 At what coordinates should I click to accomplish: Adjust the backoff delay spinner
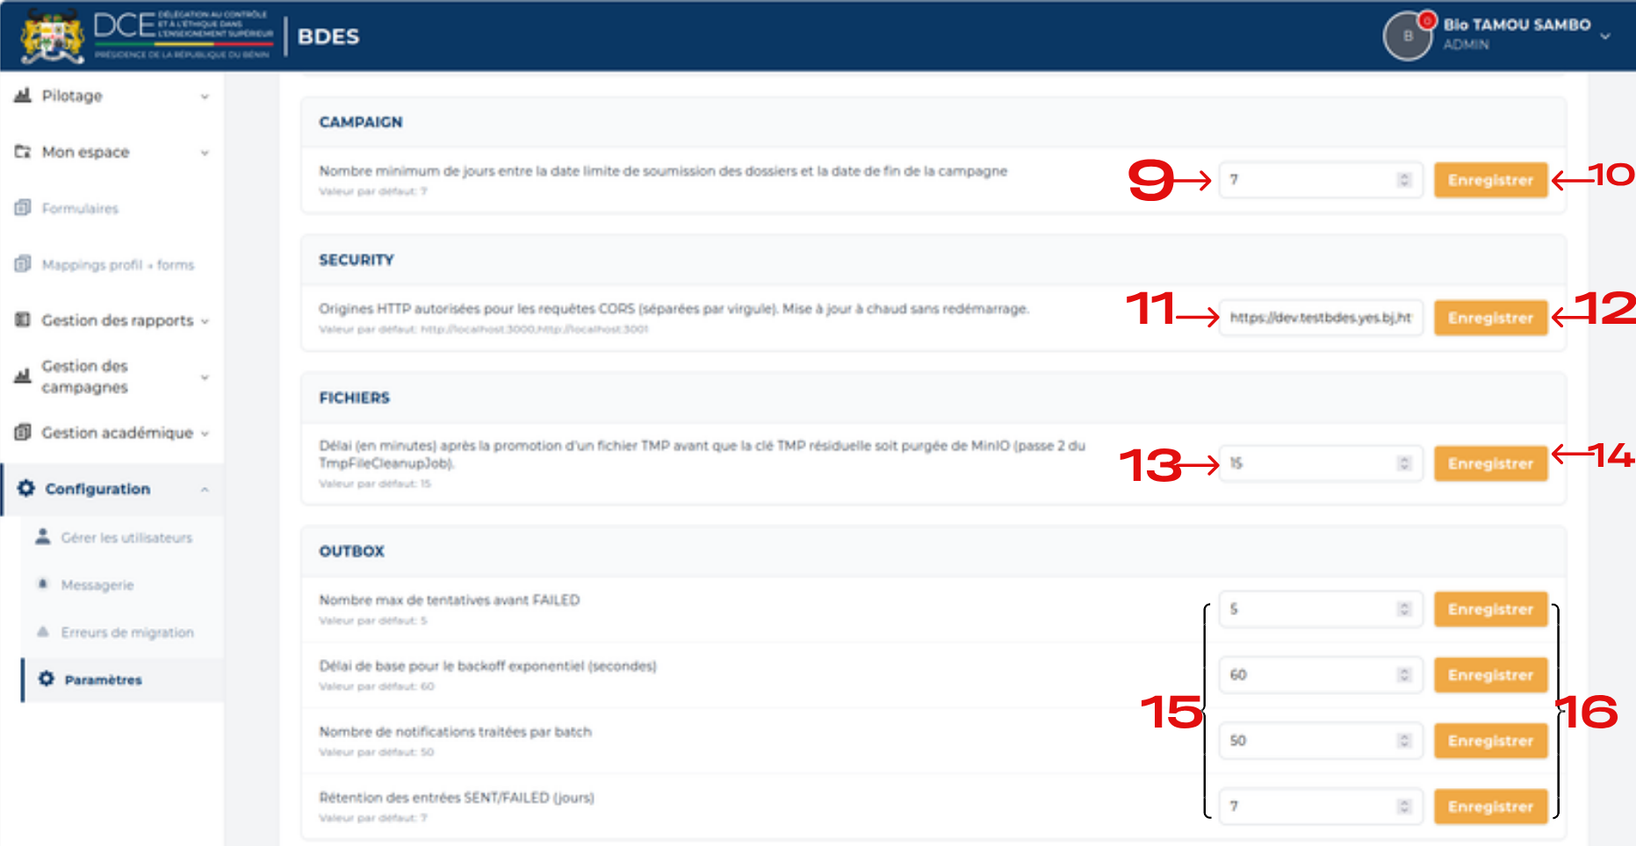tap(1403, 675)
